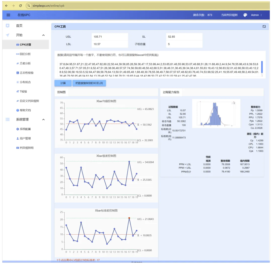Select the 过程能力报告 tab

point(171,92)
